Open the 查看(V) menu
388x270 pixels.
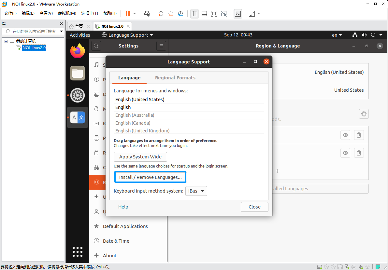pos(46,13)
